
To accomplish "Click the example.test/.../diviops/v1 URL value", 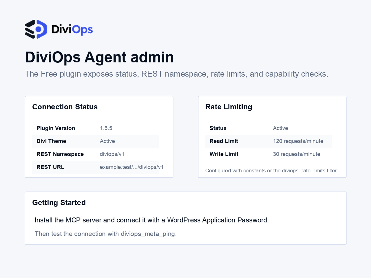I will (x=132, y=167).
